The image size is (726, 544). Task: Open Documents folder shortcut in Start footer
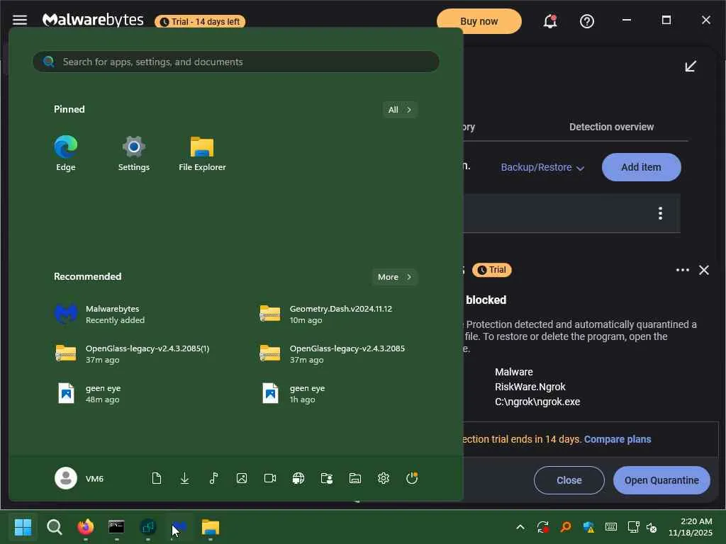click(157, 478)
